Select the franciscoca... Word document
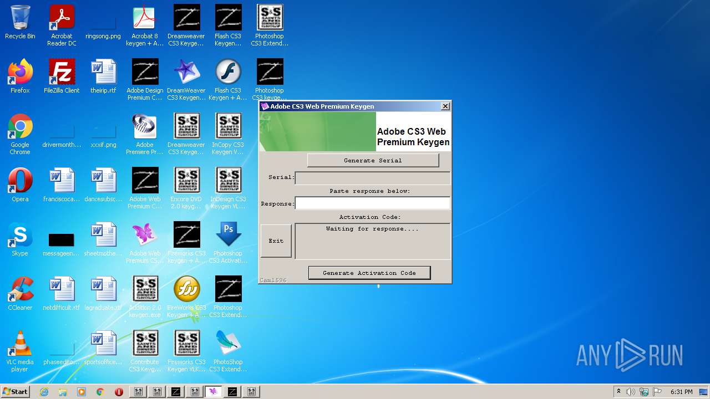 click(62, 186)
